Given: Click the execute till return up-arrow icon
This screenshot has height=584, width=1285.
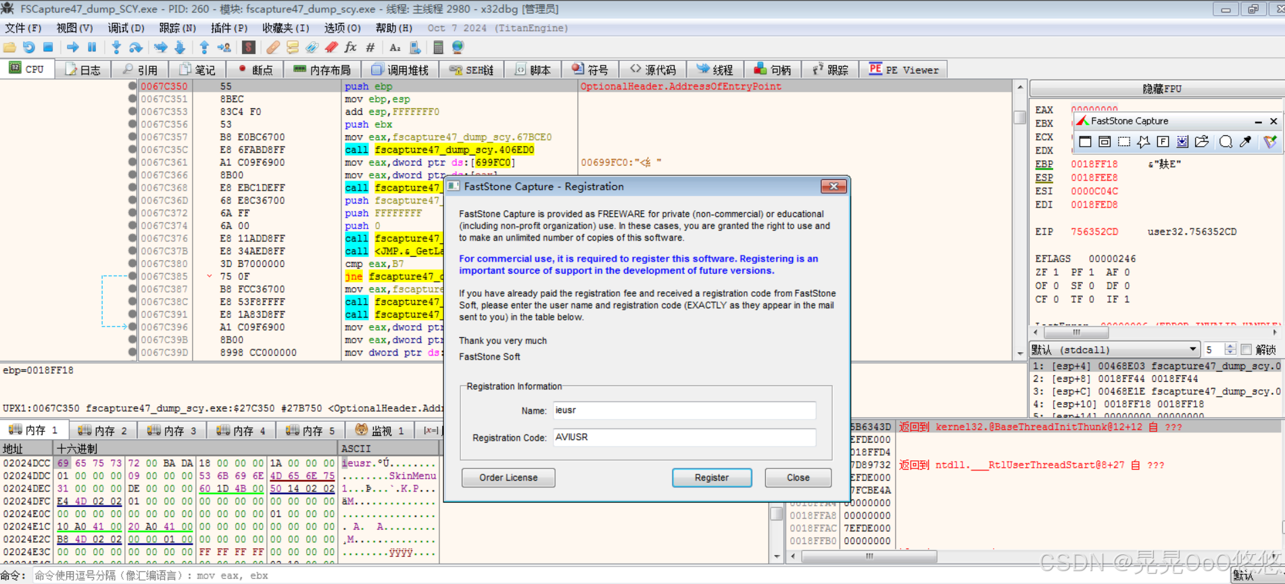Looking at the screenshot, I should [204, 47].
